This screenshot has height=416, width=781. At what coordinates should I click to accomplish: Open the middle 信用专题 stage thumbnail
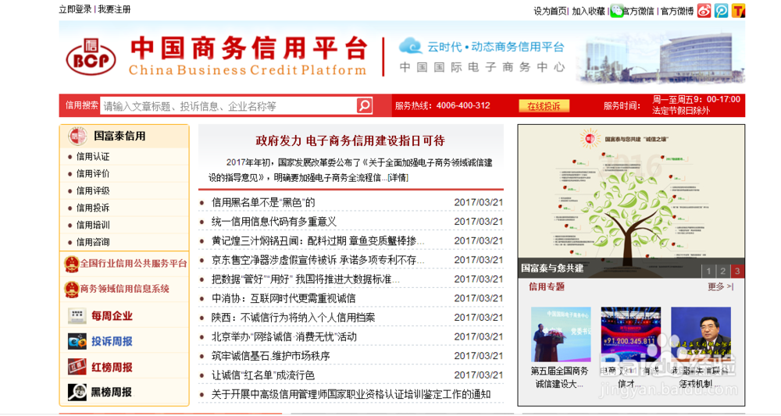point(630,334)
